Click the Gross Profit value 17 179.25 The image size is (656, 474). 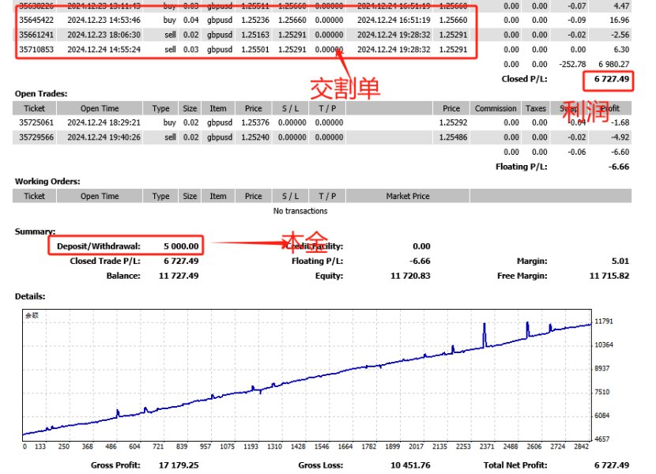tap(178, 465)
